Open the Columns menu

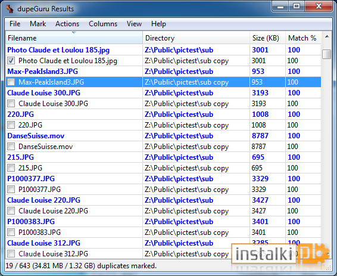pos(103,24)
